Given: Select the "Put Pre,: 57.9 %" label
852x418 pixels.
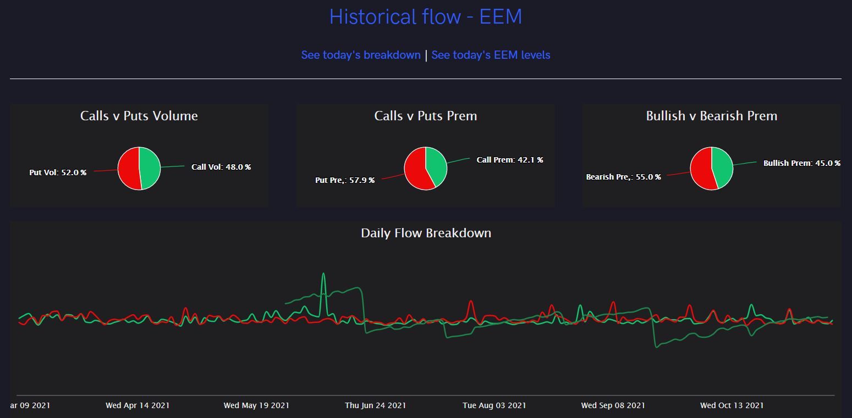Looking at the screenshot, I should point(345,180).
